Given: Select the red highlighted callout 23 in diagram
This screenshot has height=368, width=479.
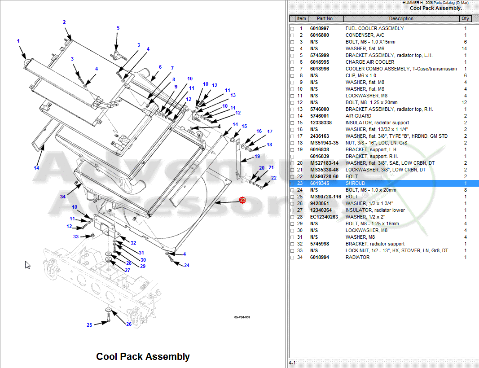Looking at the screenshot, I should pos(242,200).
